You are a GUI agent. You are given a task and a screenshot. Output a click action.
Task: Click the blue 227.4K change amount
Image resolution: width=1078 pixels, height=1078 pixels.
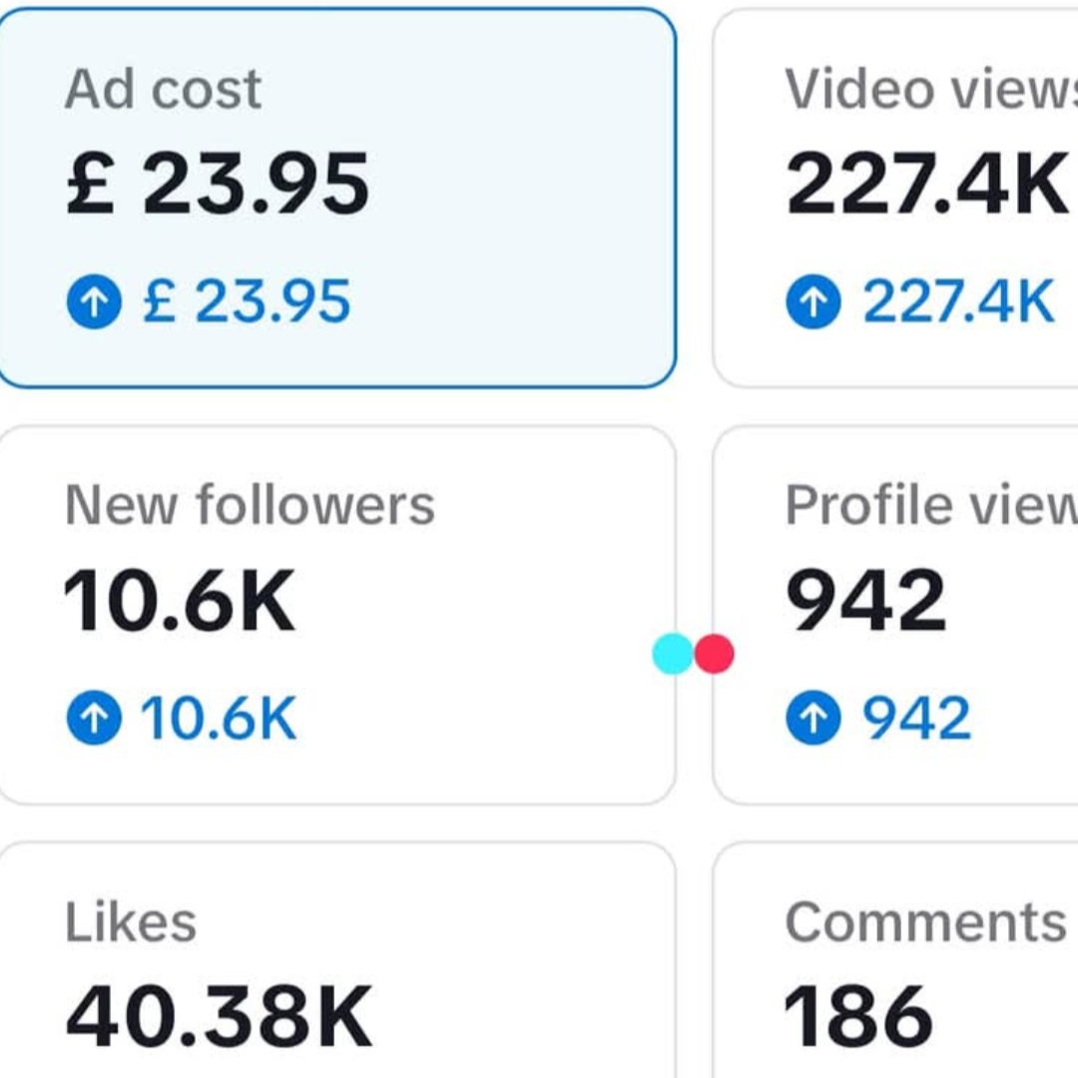958,301
